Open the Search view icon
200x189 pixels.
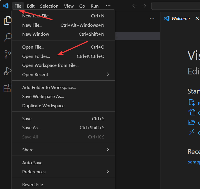tap(8, 37)
